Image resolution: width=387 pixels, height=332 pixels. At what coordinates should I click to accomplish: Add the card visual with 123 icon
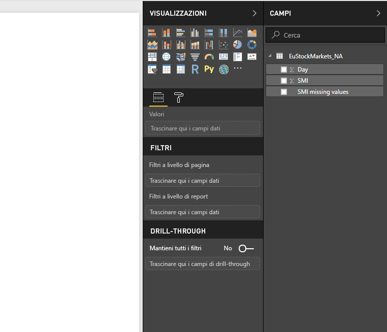(x=223, y=57)
